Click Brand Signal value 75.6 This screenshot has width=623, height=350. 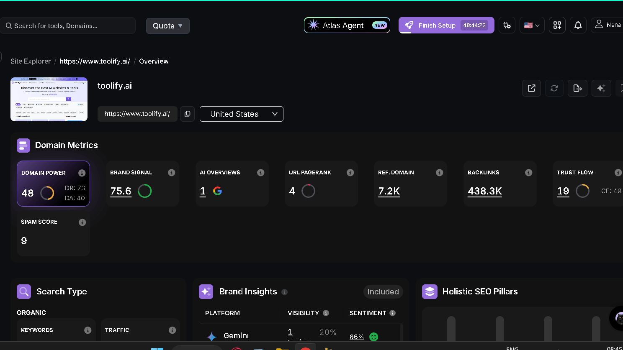tap(121, 191)
